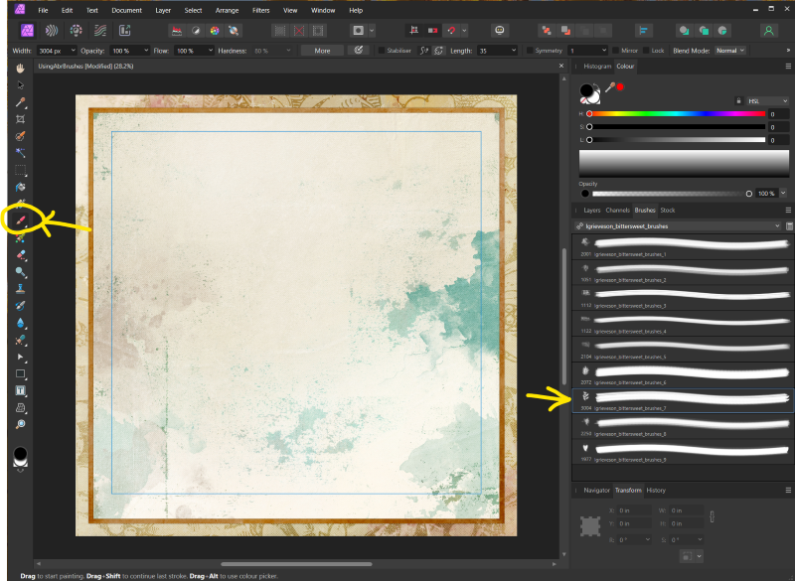
Task: Activate the Crop tool
Action: 20,119
